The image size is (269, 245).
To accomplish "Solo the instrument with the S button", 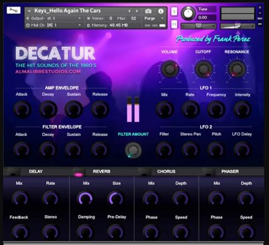I will [174, 12].
